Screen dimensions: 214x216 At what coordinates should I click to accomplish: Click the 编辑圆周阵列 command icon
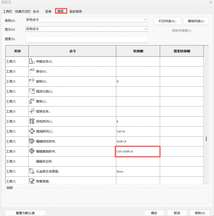click(x=32, y=151)
